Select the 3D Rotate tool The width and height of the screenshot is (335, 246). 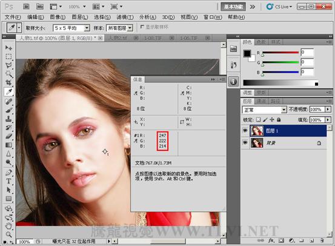coord(8,208)
